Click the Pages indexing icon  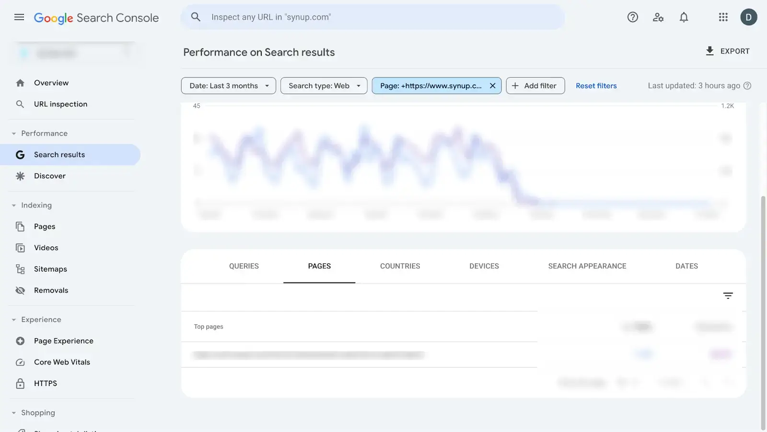point(20,227)
